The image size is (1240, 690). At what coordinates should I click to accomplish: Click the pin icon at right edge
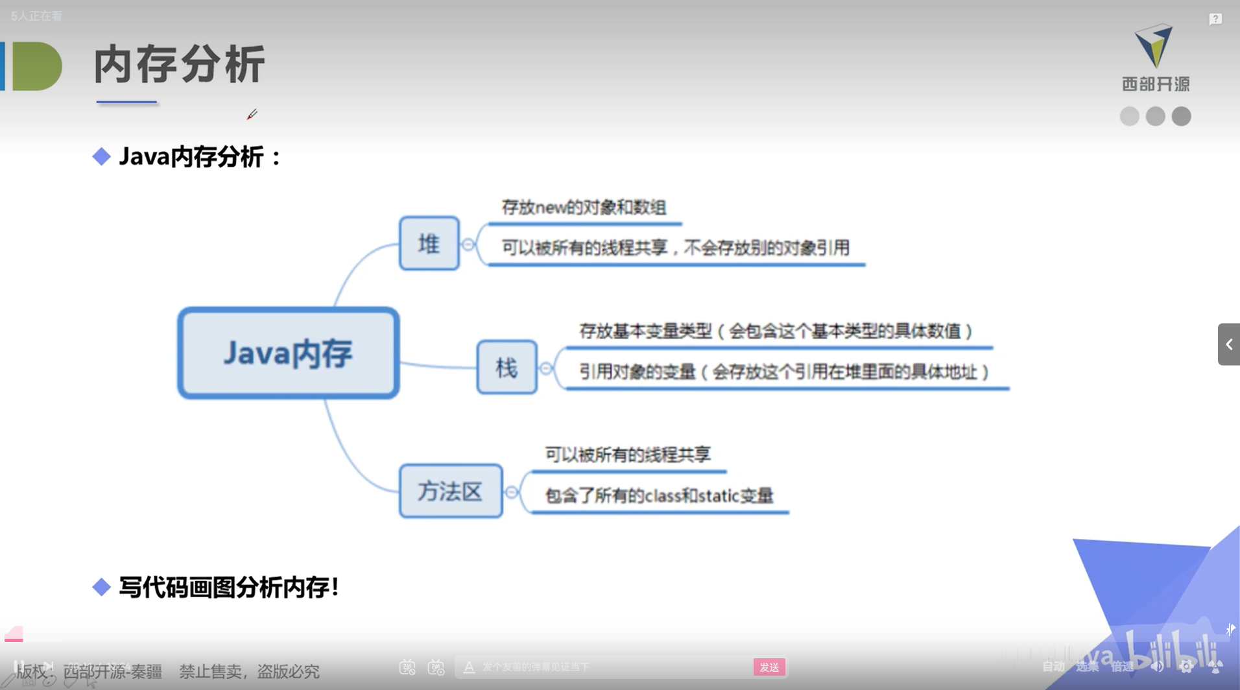tap(1230, 629)
